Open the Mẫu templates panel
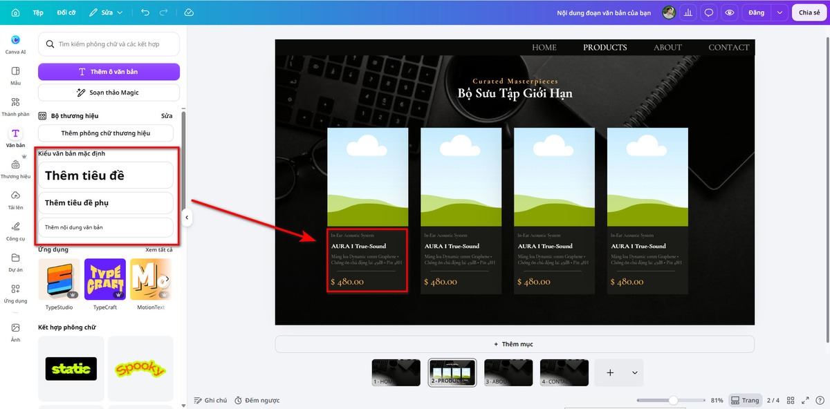 tap(15, 75)
